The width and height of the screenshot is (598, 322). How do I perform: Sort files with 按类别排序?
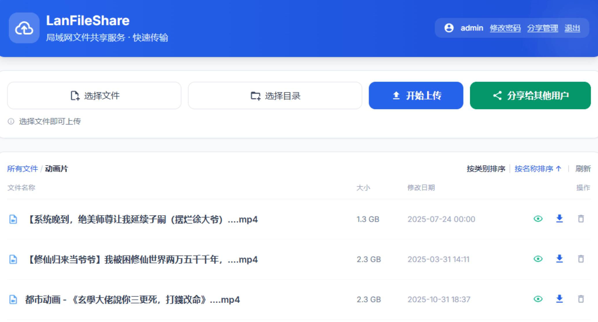tap(486, 169)
